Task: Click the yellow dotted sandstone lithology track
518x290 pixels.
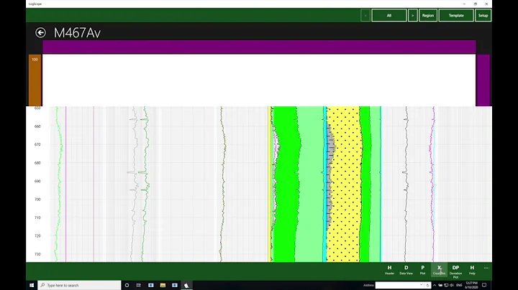Action: tap(343, 184)
